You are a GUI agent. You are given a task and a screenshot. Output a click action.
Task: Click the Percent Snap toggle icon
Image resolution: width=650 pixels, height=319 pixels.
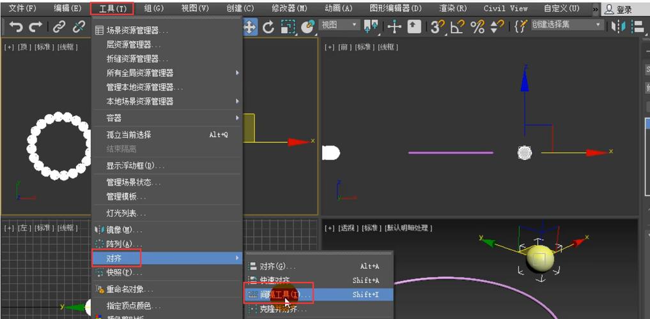click(x=477, y=27)
